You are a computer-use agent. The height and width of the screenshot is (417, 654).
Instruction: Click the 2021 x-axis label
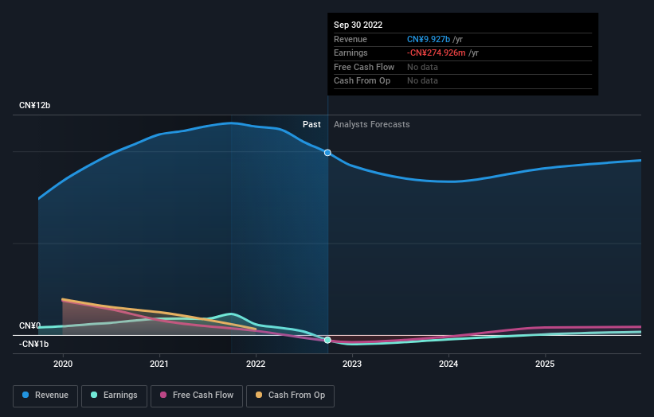pos(159,364)
